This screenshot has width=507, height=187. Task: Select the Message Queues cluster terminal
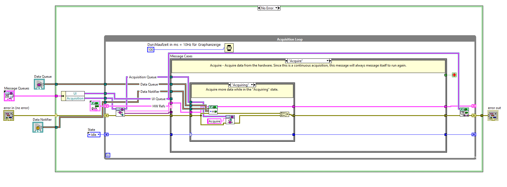pyautogui.click(x=9, y=96)
